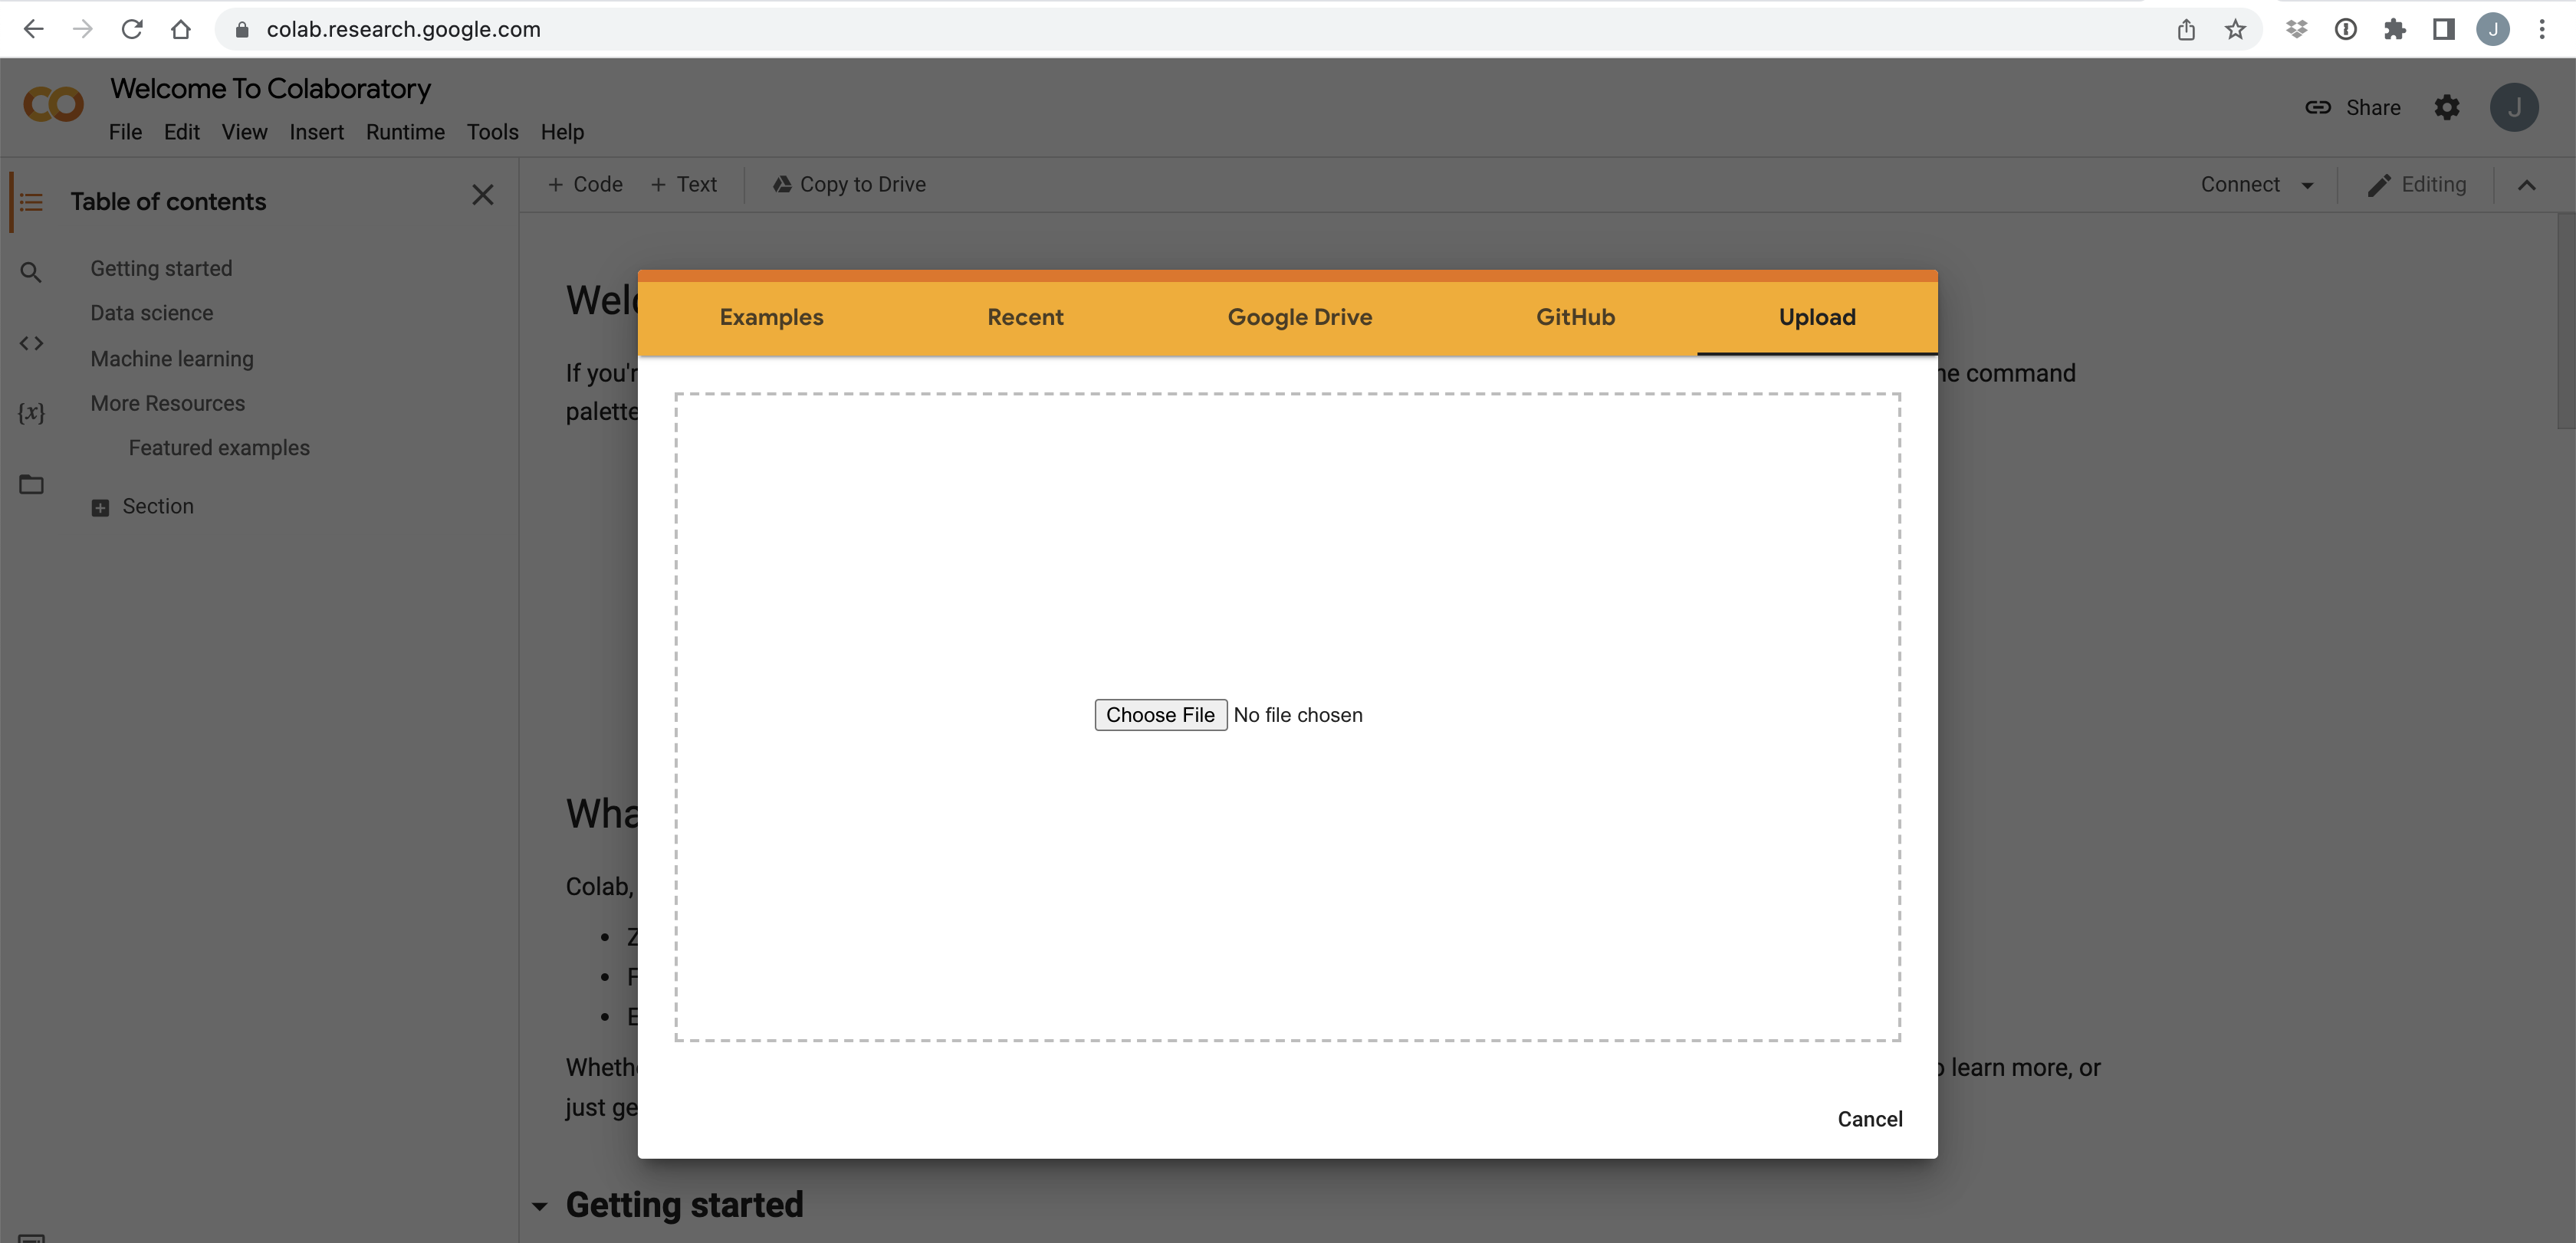Open the Tools menu
The height and width of the screenshot is (1243, 2576).
(x=492, y=132)
